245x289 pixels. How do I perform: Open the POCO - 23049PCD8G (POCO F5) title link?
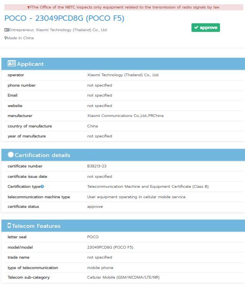(64, 18)
